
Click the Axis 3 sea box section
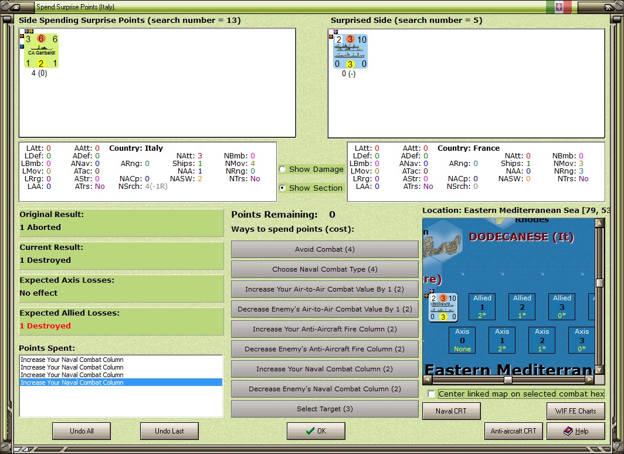[582, 340]
